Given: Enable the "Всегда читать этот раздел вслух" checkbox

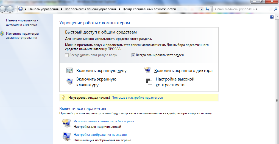Looking at the screenshot, I should [67, 55].
